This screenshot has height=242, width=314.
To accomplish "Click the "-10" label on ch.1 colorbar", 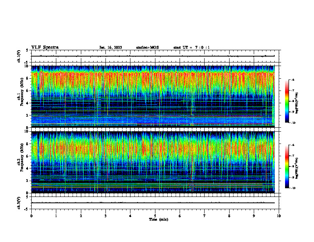I will (293, 123).
